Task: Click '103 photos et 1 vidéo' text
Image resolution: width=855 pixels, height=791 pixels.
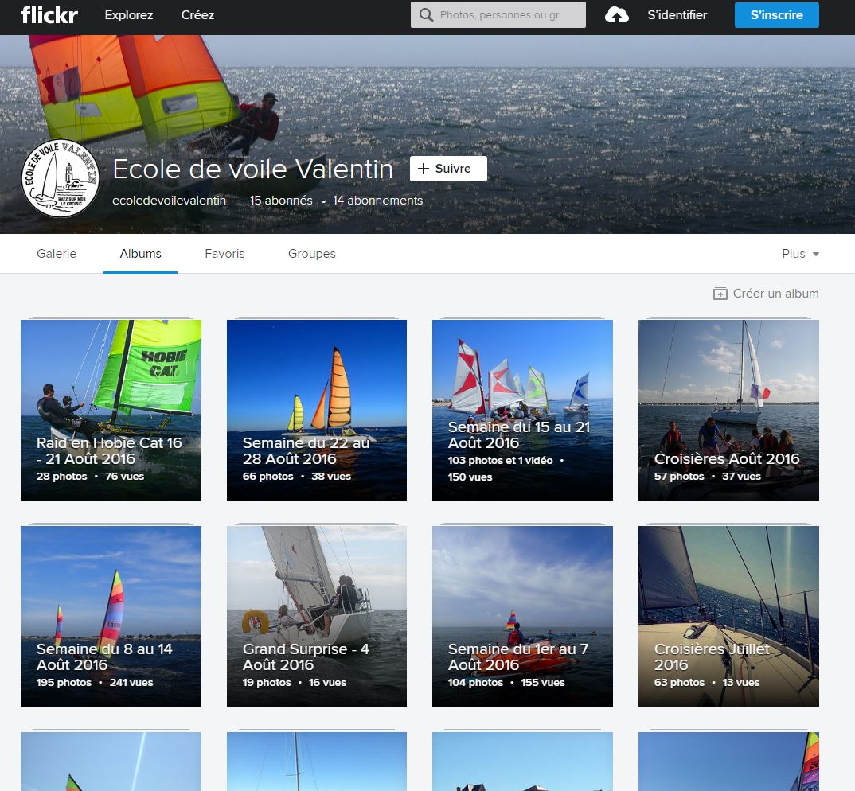Action: click(x=500, y=461)
